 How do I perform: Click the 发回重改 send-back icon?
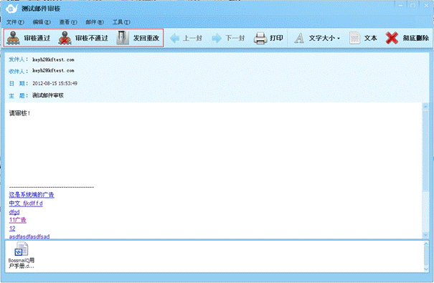(x=123, y=38)
